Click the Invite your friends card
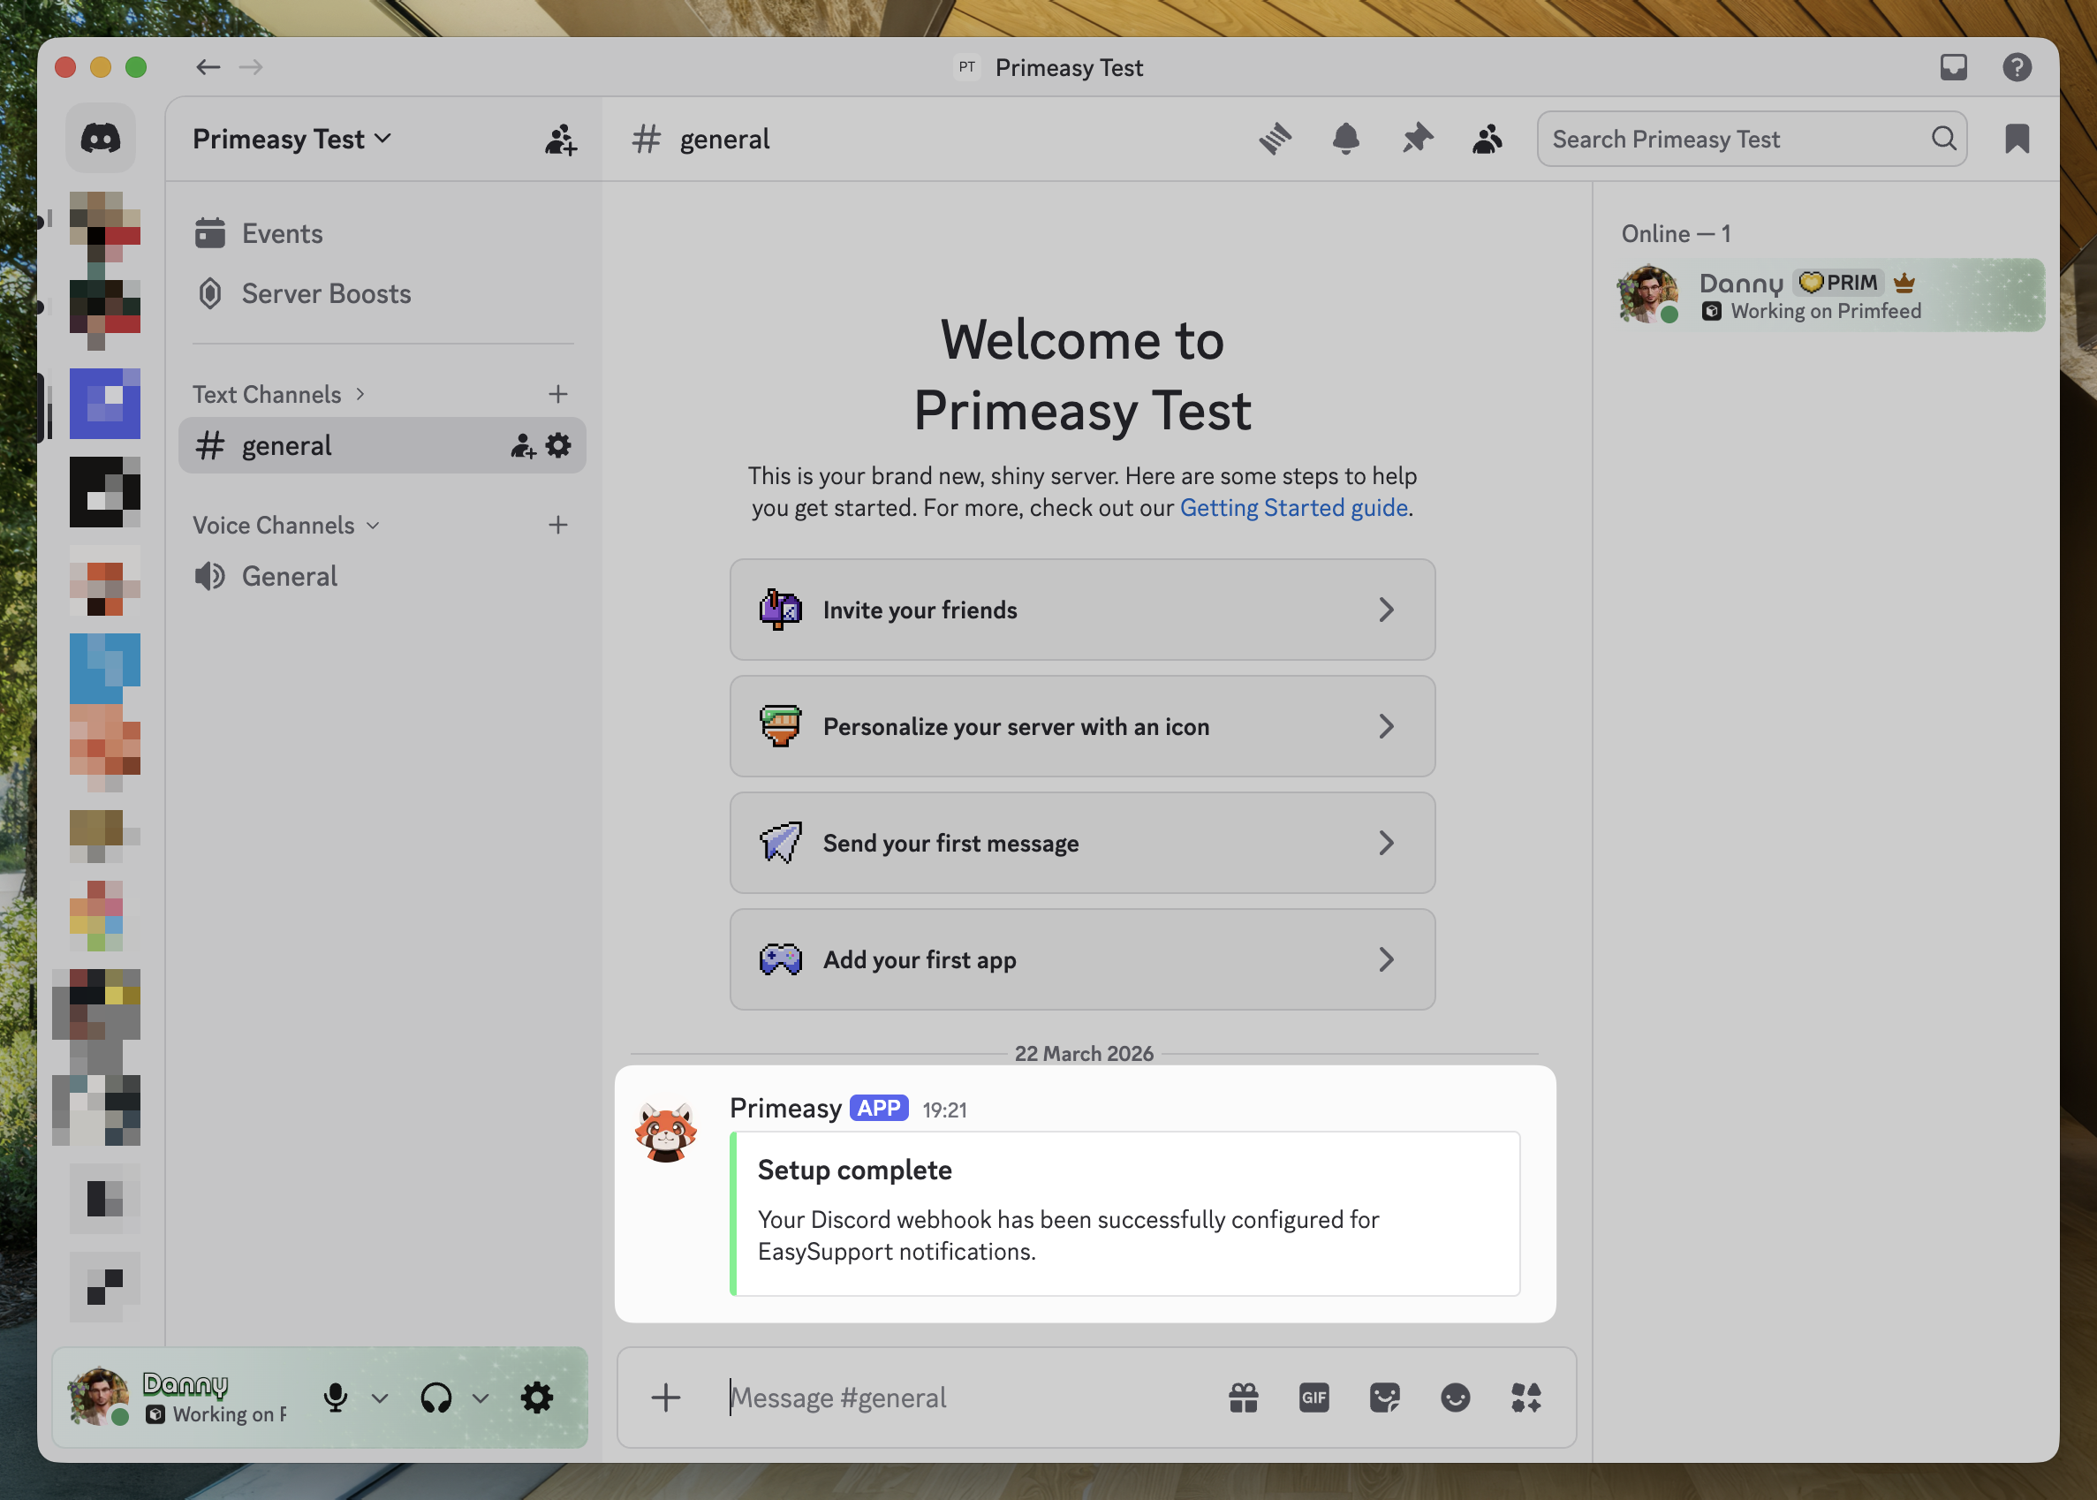2097x1500 pixels. pos(1081,610)
